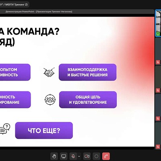Click muted mic icon on third participant tile
The width and height of the screenshot is (161, 161).
tap(158, 90)
